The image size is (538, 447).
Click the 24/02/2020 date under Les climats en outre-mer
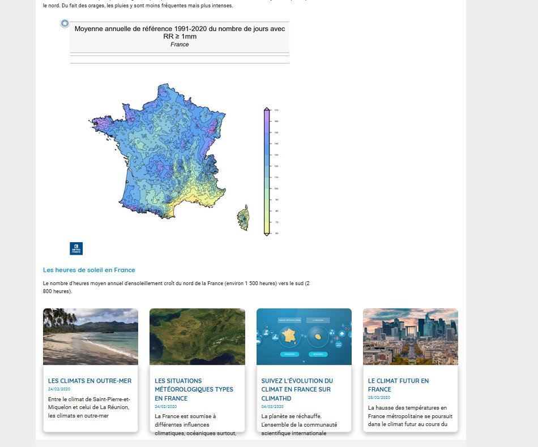pyautogui.click(x=59, y=389)
